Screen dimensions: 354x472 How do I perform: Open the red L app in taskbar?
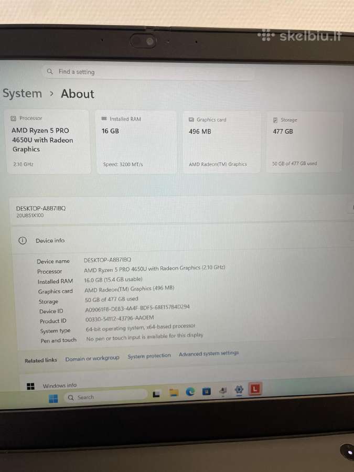[x=255, y=389]
